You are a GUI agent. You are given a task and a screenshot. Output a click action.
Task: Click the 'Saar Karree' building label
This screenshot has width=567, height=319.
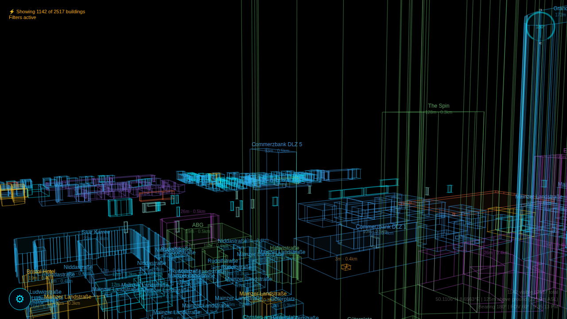coord(96,232)
